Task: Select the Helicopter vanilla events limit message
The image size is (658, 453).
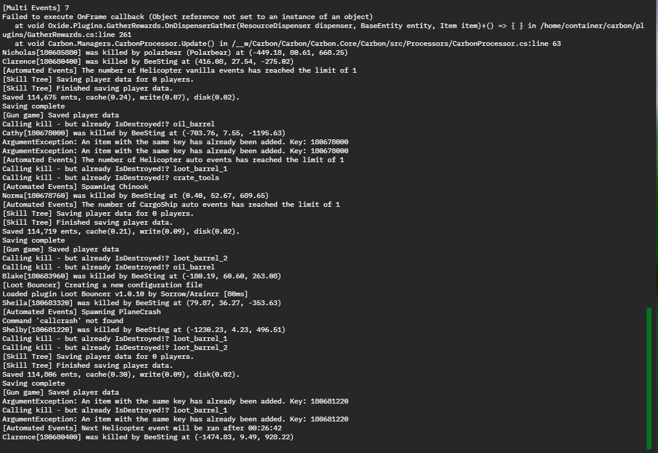Action: [179, 70]
